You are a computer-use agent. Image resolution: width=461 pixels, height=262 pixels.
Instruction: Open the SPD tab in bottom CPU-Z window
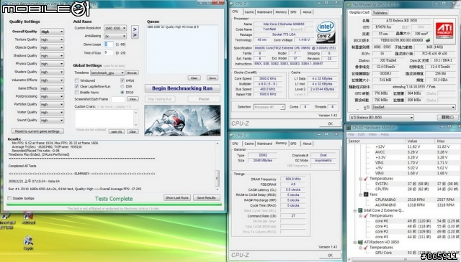point(293,144)
